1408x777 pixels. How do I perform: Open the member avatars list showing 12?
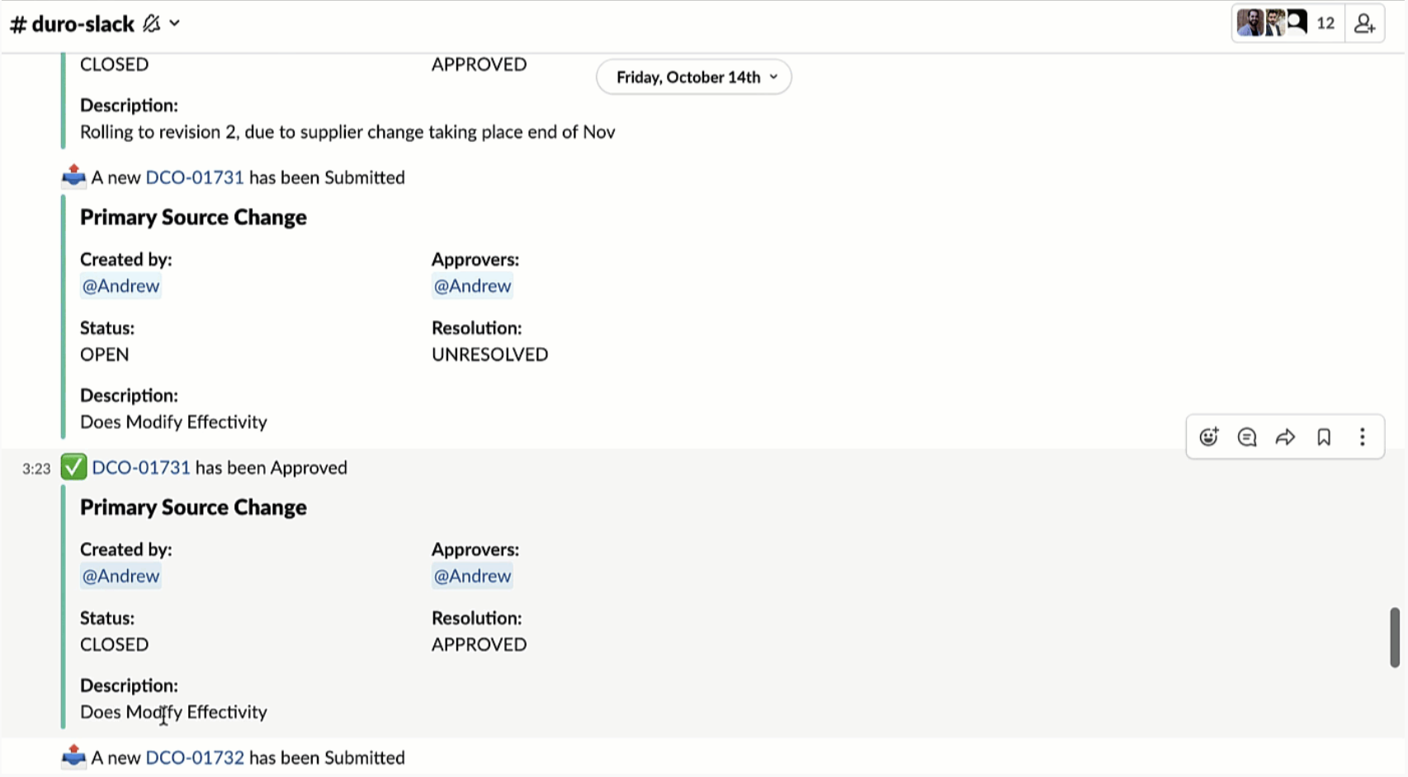click(x=1287, y=24)
